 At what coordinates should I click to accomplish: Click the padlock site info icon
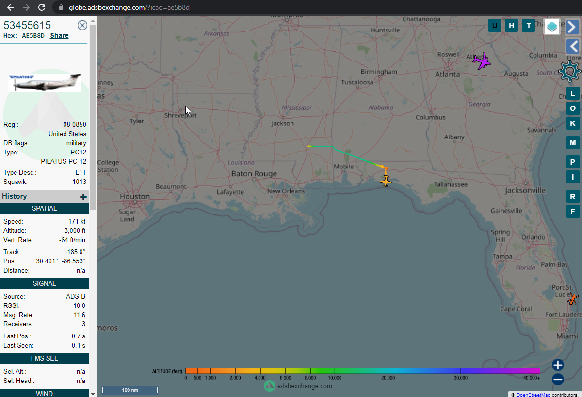point(61,7)
